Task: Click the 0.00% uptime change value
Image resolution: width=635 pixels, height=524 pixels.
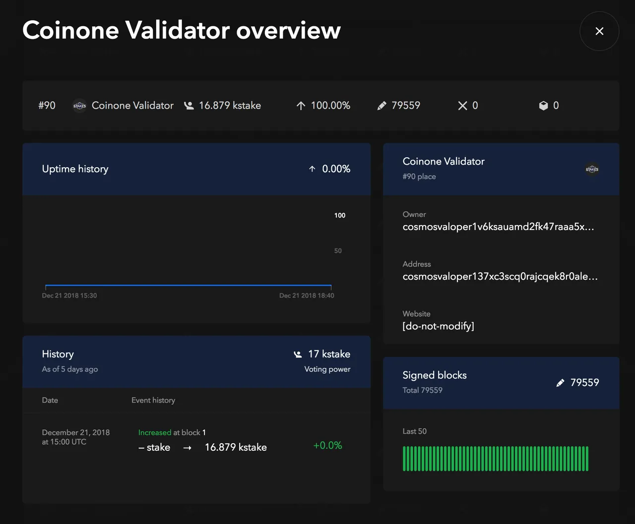Action: [x=336, y=169]
